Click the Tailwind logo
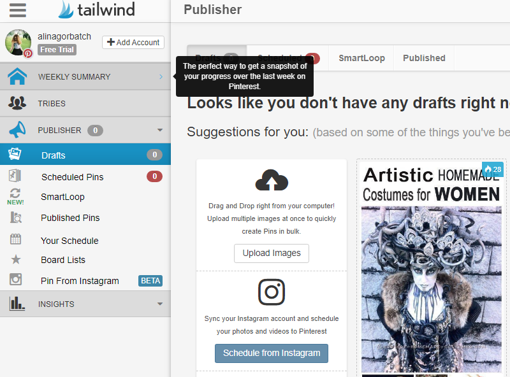Image resolution: width=510 pixels, height=377 pixels. coord(97,10)
